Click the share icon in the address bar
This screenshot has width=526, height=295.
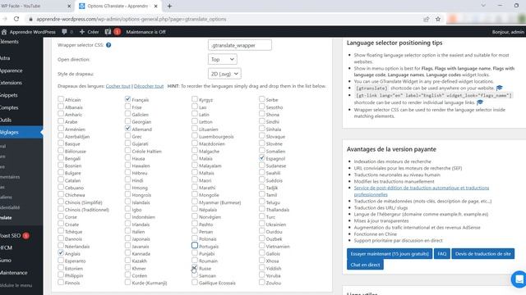[426, 19]
